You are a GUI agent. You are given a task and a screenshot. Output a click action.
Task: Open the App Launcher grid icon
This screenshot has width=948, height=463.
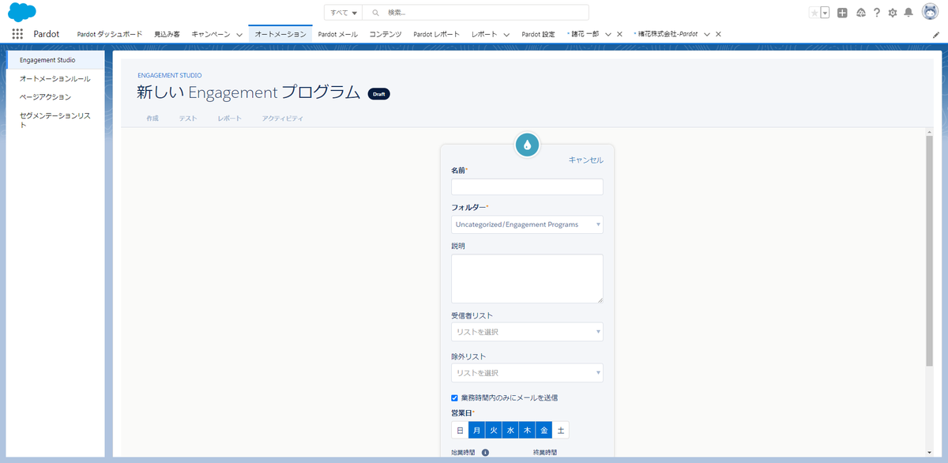(x=17, y=34)
